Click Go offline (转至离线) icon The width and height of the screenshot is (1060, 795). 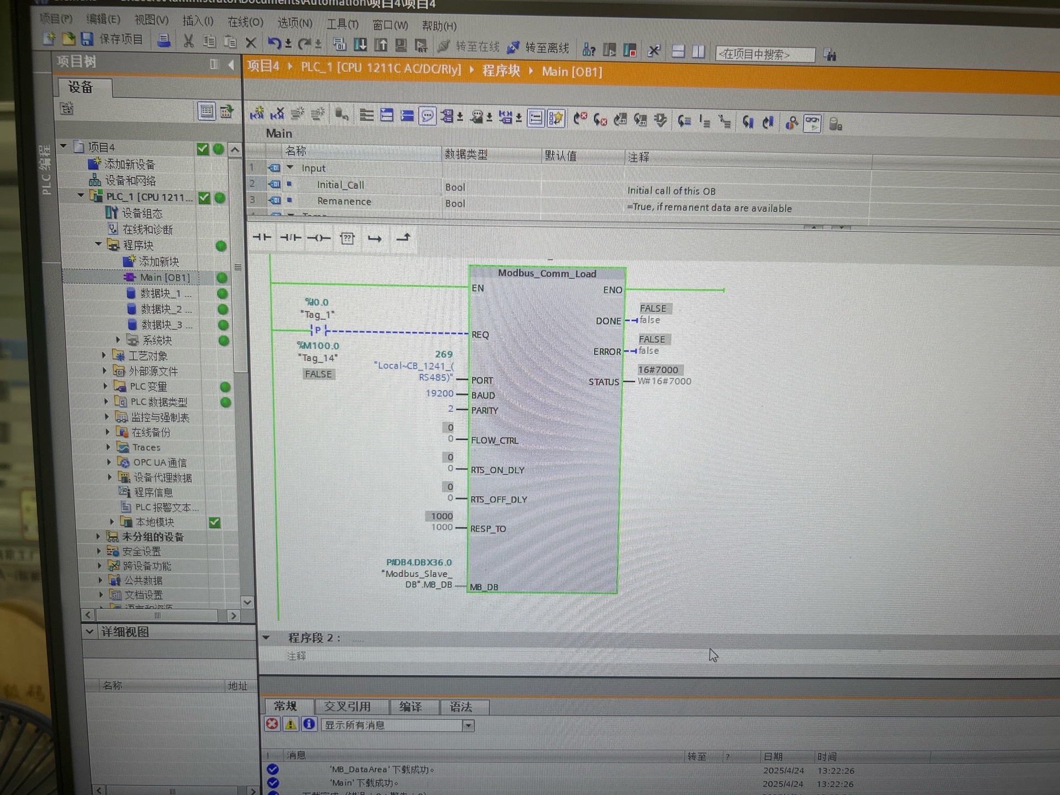[x=513, y=48]
